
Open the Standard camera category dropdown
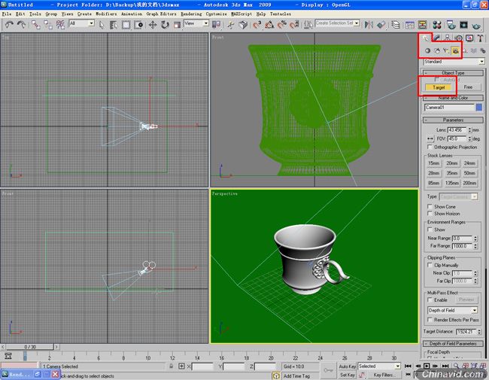point(454,62)
